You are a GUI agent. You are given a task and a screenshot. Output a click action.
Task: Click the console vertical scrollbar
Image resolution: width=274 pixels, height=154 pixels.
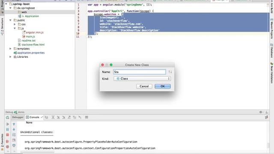click(x=268, y=145)
